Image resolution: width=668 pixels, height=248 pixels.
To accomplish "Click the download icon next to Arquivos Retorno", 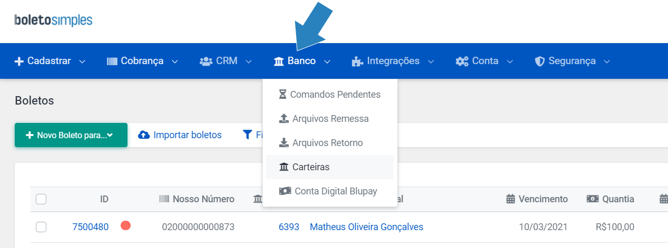I will (284, 143).
